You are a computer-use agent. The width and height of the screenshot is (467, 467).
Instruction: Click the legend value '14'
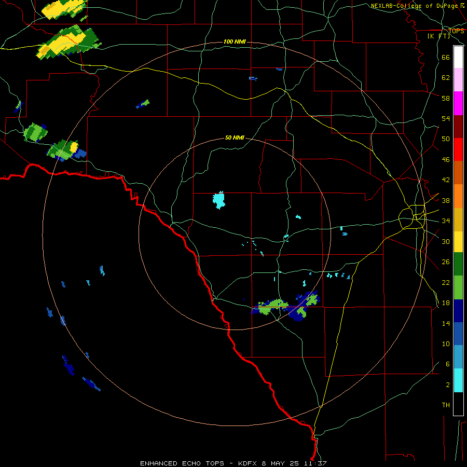446,324
